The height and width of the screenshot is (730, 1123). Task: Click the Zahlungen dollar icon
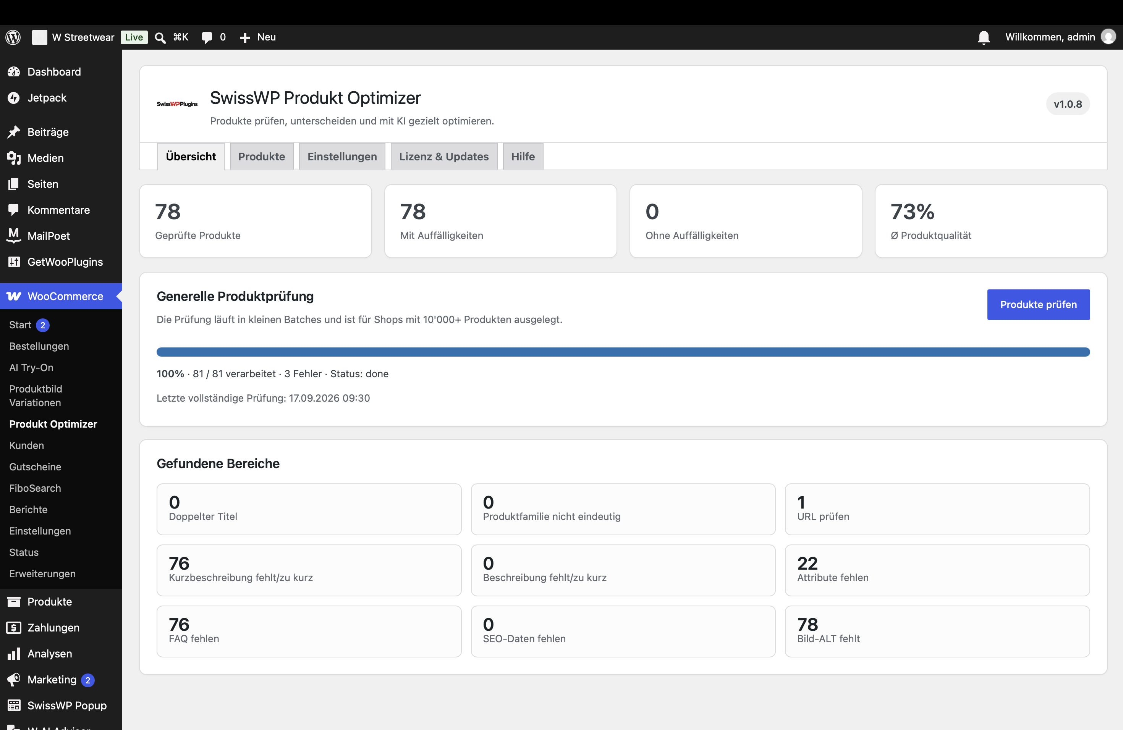(x=14, y=628)
